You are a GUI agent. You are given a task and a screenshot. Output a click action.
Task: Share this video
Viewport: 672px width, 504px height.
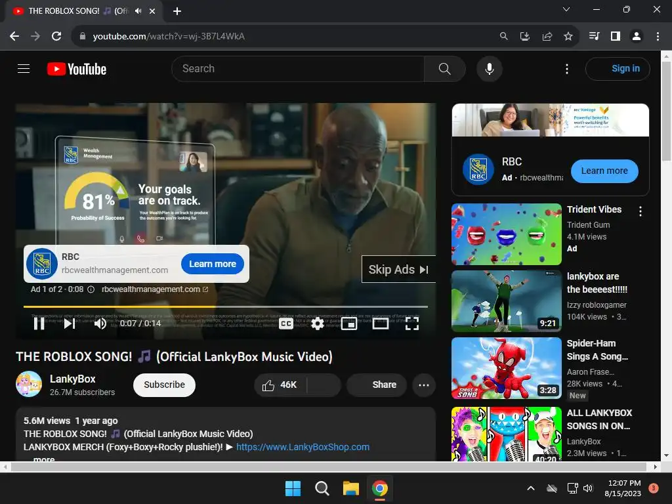click(x=377, y=385)
